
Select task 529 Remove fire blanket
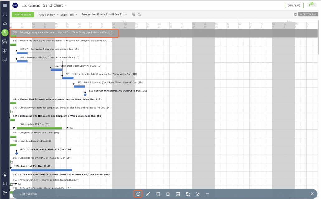[63, 41]
